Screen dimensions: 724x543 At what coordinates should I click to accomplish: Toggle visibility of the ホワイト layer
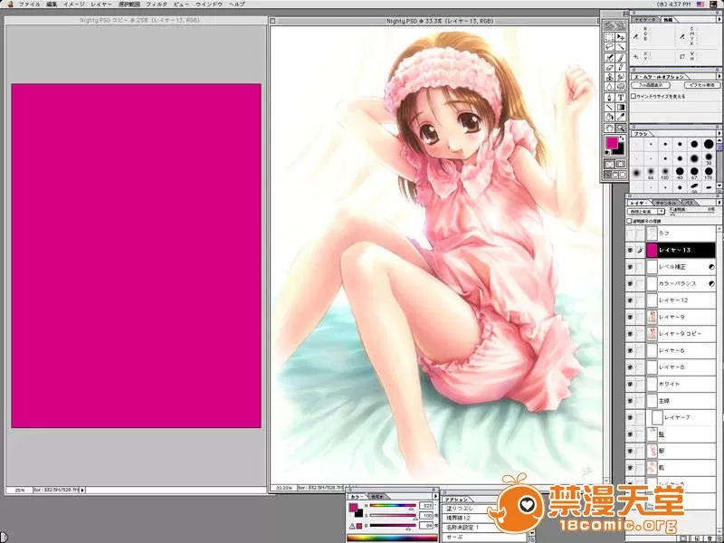pos(631,384)
